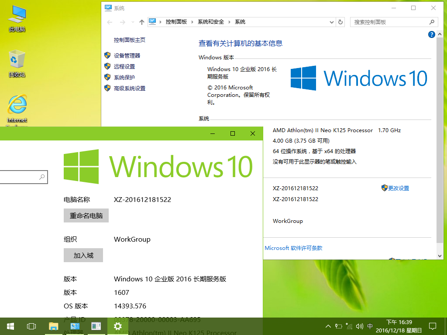Image resolution: width=447 pixels, height=335 pixels.
Task: Open the Action Center notification icon
Action: pos(433,326)
